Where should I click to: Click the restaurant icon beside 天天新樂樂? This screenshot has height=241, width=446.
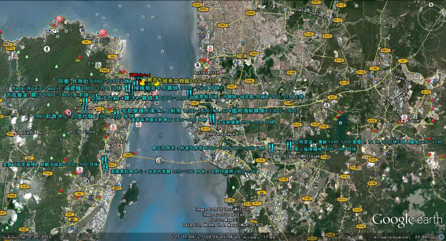click(x=212, y=119)
